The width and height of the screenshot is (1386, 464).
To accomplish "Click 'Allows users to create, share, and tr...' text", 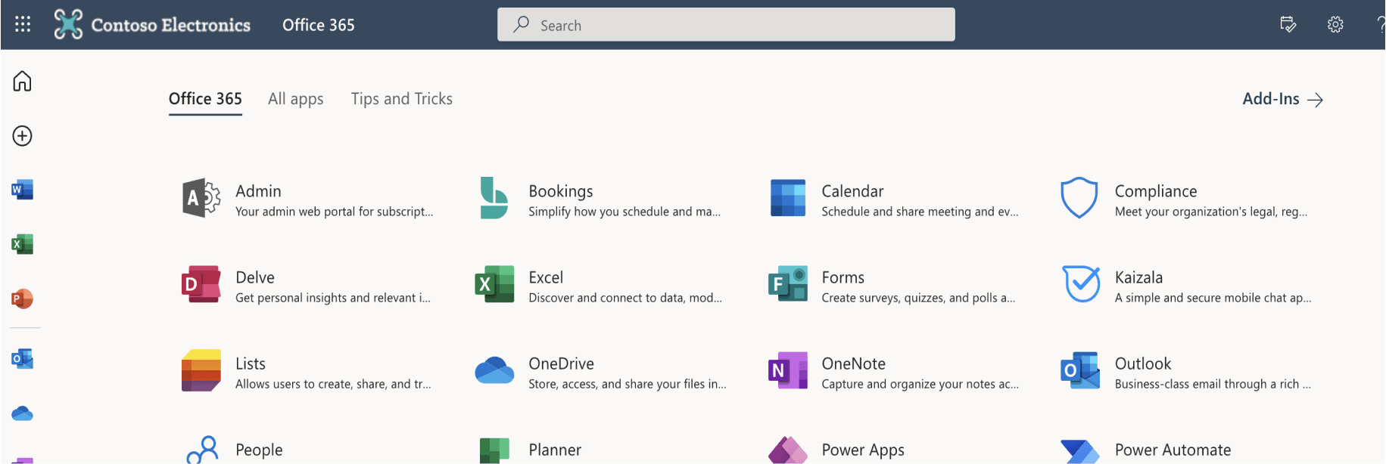I will pos(333,384).
